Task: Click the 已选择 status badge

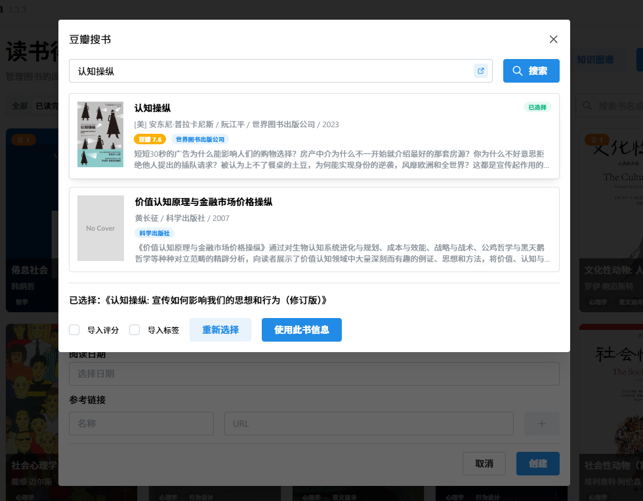Action: coord(537,106)
